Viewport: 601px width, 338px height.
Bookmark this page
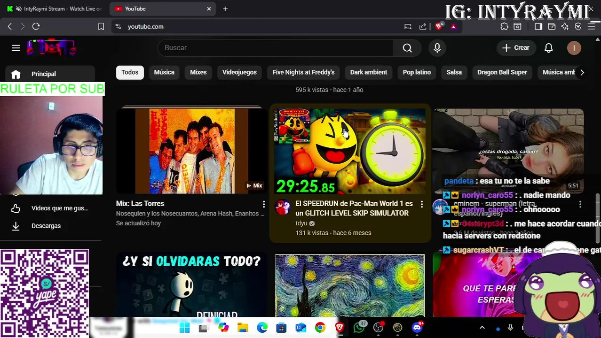click(x=101, y=27)
